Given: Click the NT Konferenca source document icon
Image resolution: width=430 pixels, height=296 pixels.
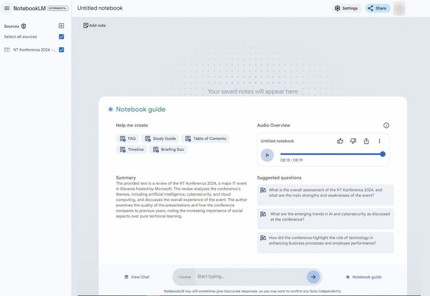Looking at the screenshot, I should [x=7, y=50].
